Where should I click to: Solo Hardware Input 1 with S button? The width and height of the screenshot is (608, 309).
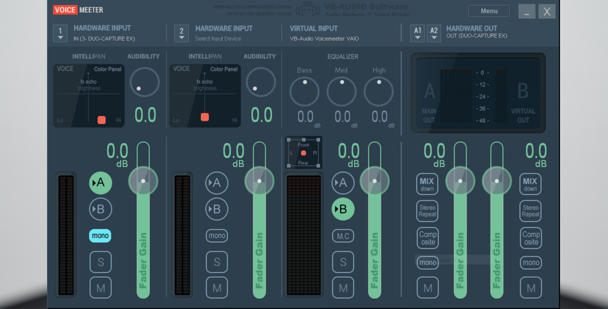tap(101, 262)
